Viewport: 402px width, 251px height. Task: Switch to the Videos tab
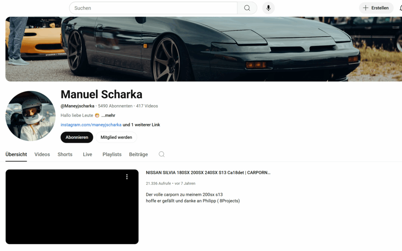pos(42,154)
